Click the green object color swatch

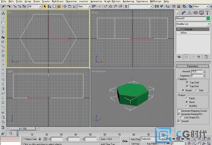coord(208,18)
